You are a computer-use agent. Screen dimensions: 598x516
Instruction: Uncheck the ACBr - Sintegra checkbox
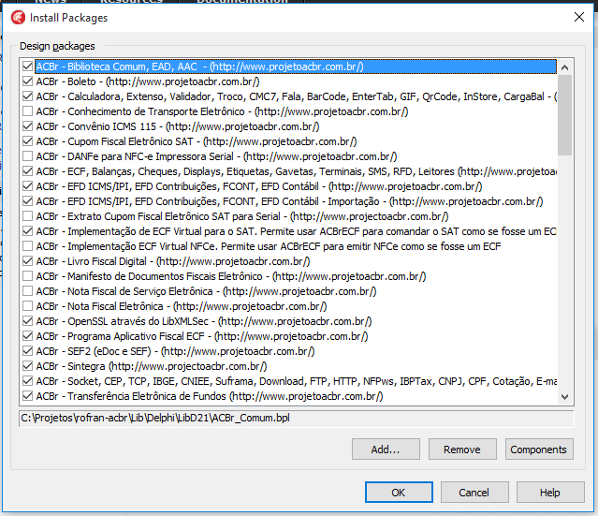click(27, 366)
